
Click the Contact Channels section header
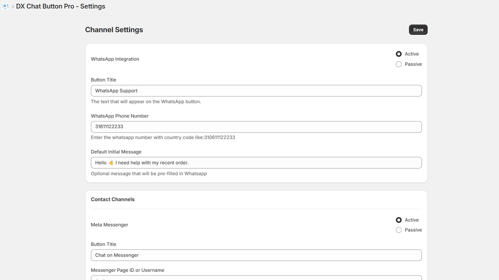pyautogui.click(x=113, y=199)
